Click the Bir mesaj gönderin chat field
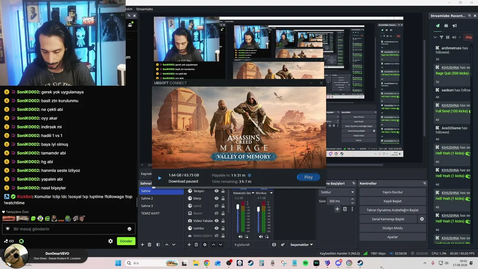Screen dimensions: 478x269 click(69, 229)
